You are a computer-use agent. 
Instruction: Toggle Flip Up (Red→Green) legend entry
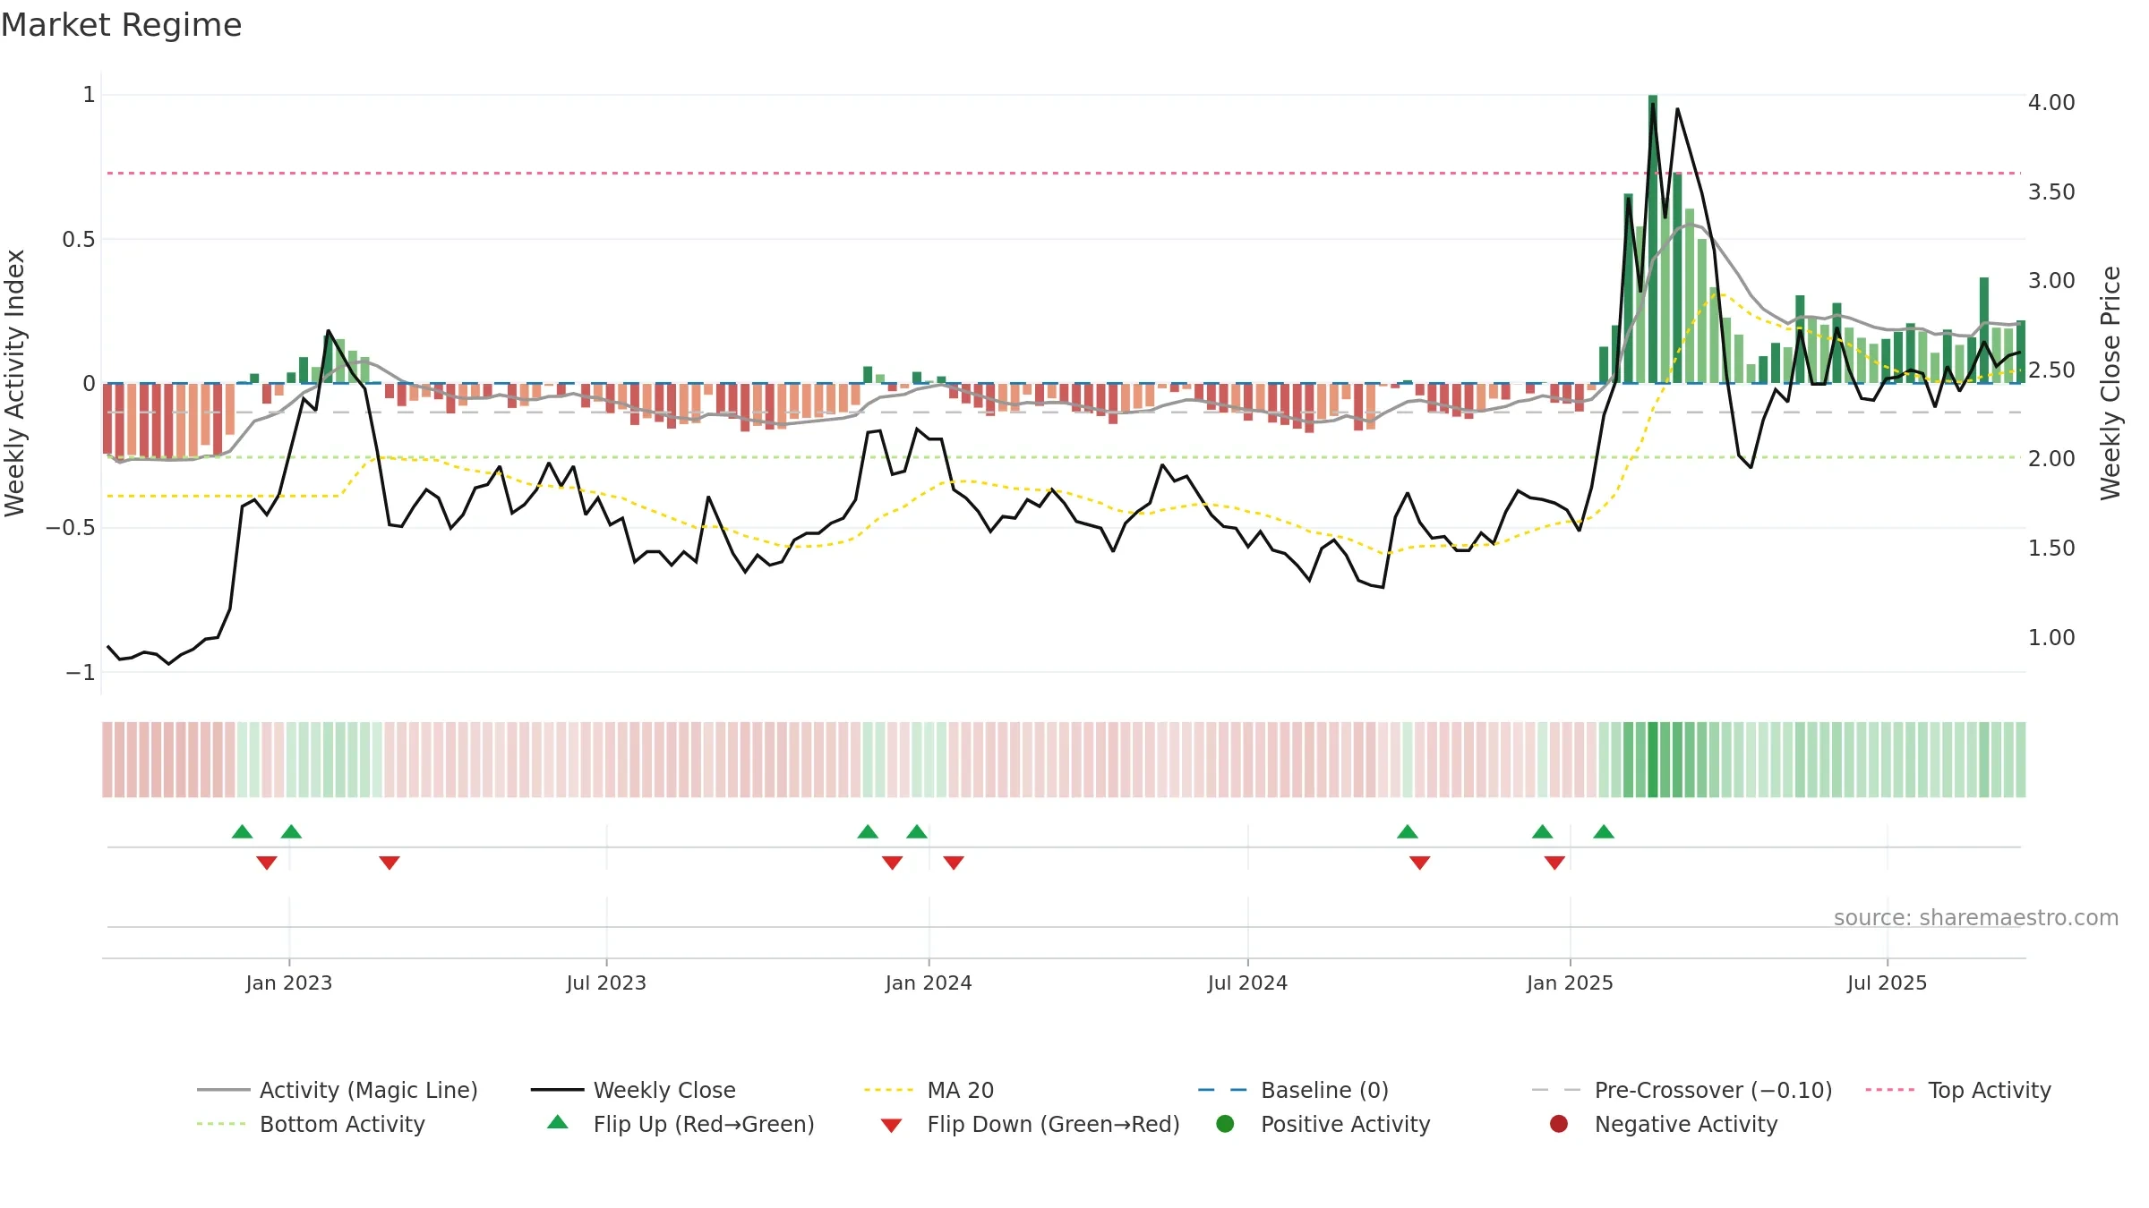pyautogui.click(x=681, y=1124)
